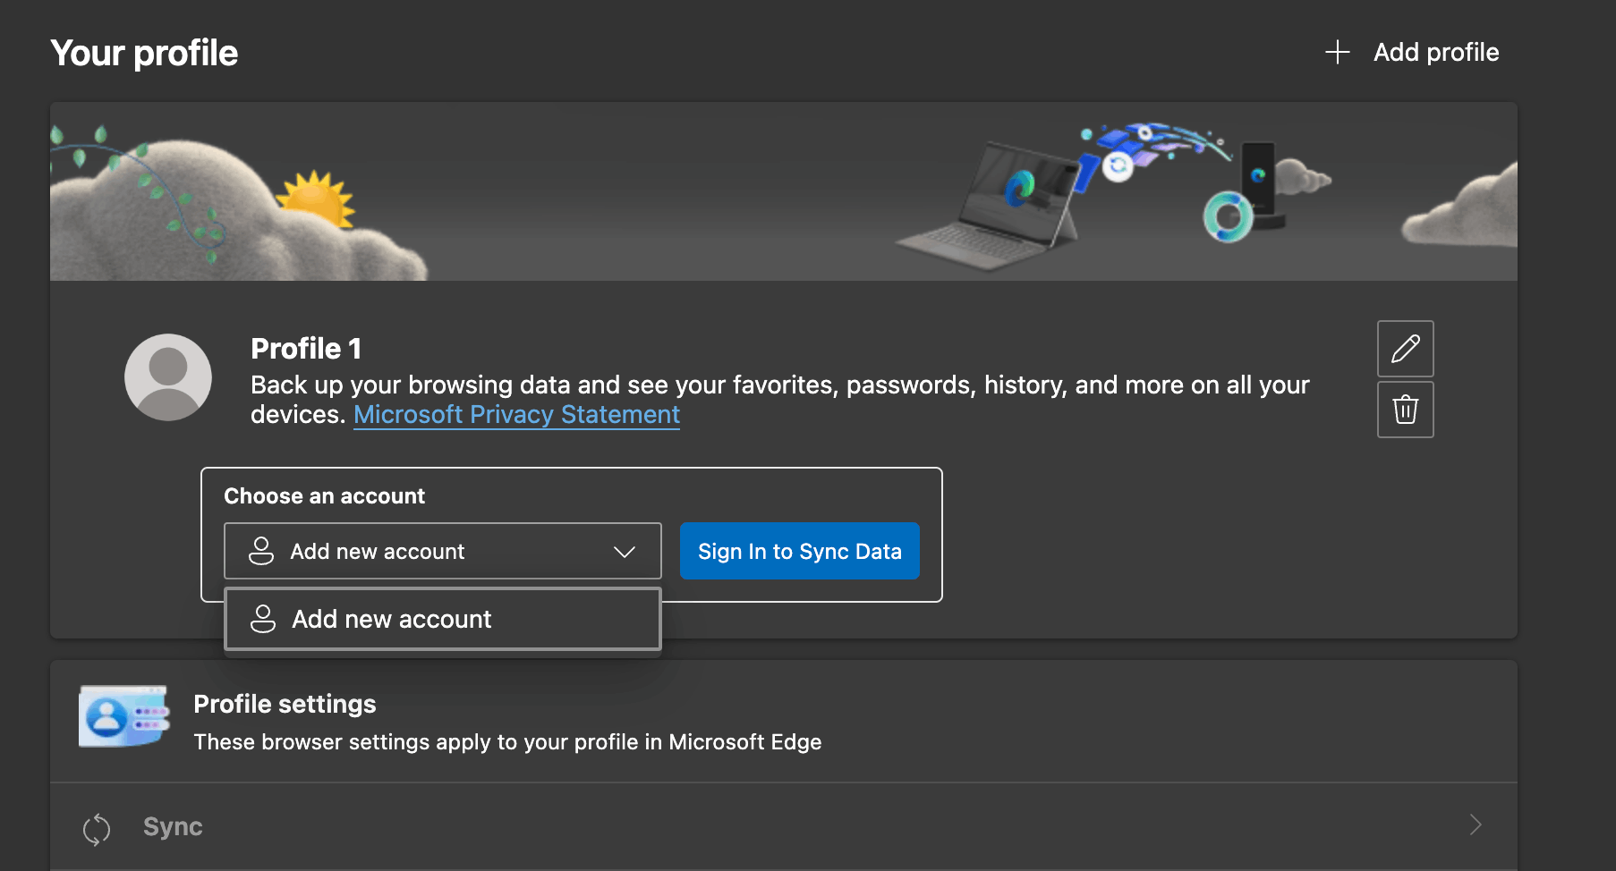Image resolution: width=1616 pixels, height=871 pixels.
Task: Click the profile banner illustration
Action: 784,191
